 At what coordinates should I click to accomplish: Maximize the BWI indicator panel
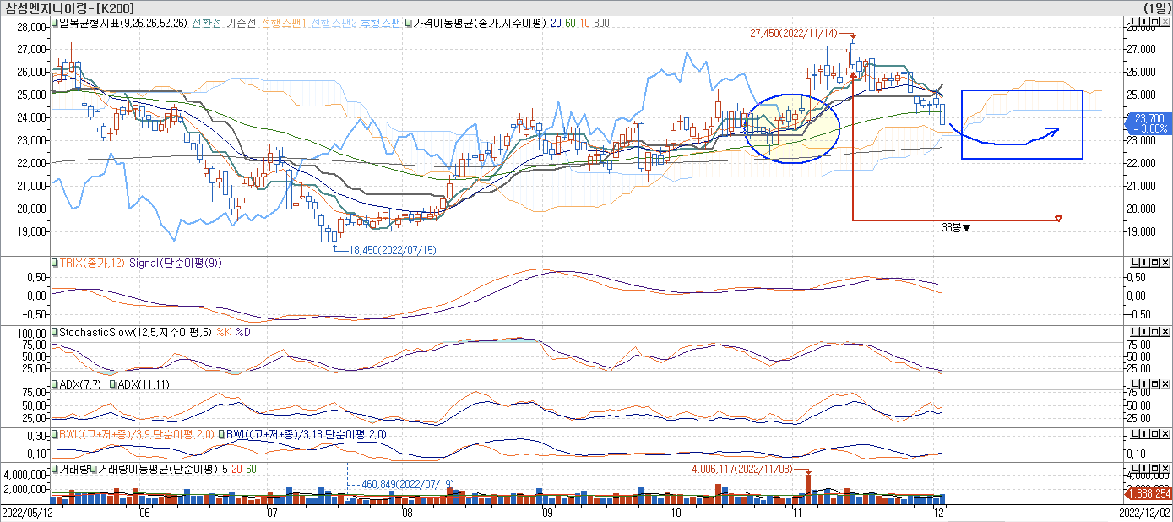pos(1155,434)
